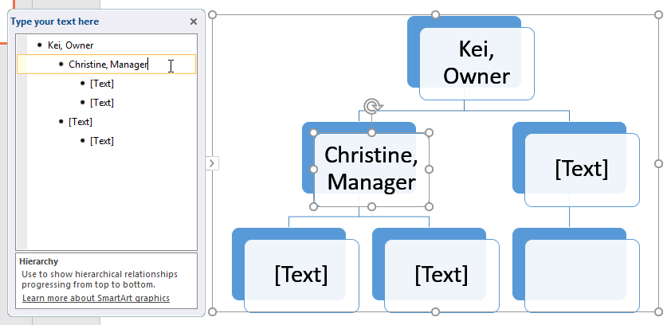Click the bottom-middle [Text] shape
This screenshot has height=325, width=671.
(441, 274)
